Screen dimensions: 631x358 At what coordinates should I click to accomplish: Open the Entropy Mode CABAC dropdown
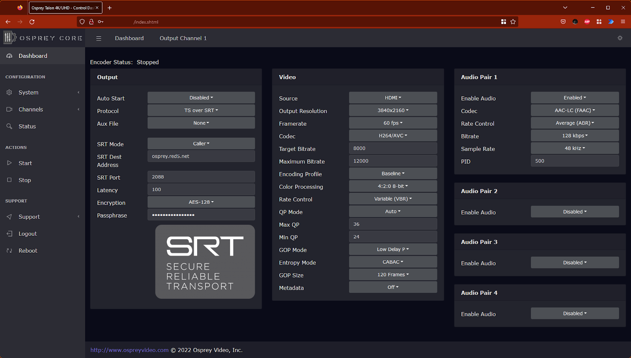[x=393, y=262]
